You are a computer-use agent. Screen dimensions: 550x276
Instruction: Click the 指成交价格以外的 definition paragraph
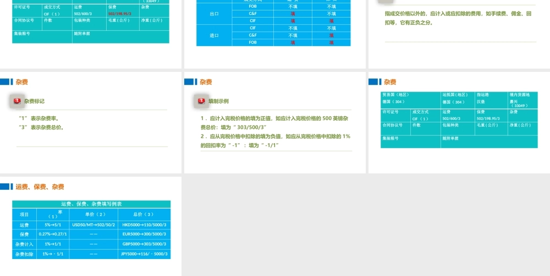(x=458, y=19)
